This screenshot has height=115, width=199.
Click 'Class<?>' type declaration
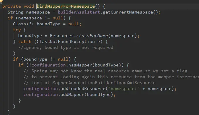tap(23, 24)
